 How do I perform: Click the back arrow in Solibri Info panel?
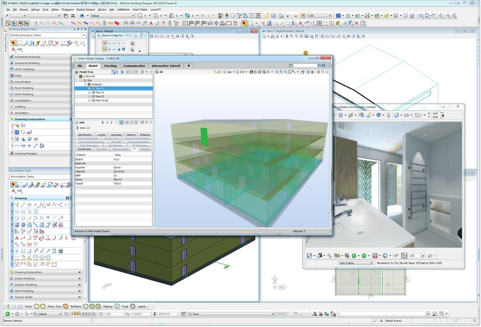click(103, 122)
